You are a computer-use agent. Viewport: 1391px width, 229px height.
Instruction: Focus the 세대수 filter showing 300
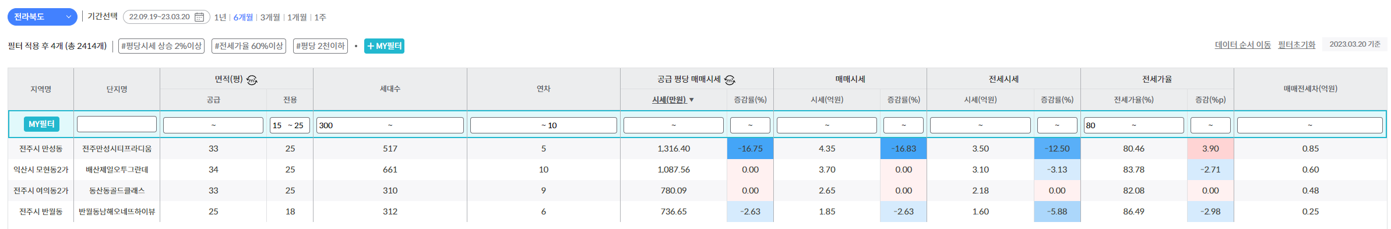click(390, 125)
